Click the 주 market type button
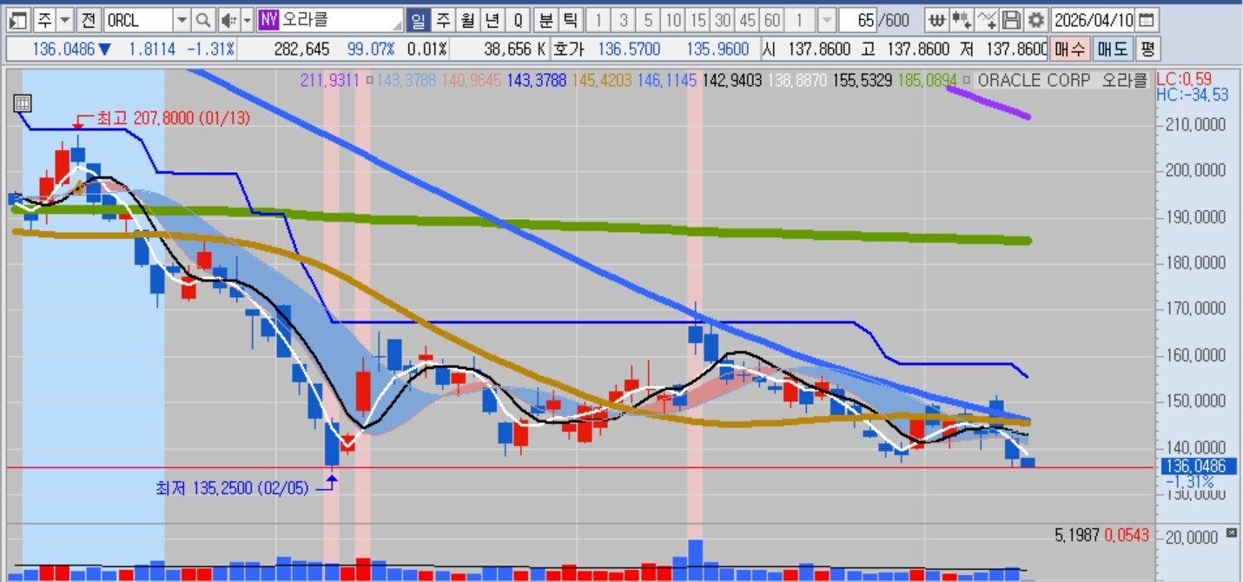 point(44,19)
